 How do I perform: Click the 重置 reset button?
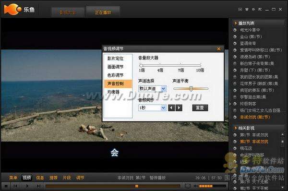[200, 108]
